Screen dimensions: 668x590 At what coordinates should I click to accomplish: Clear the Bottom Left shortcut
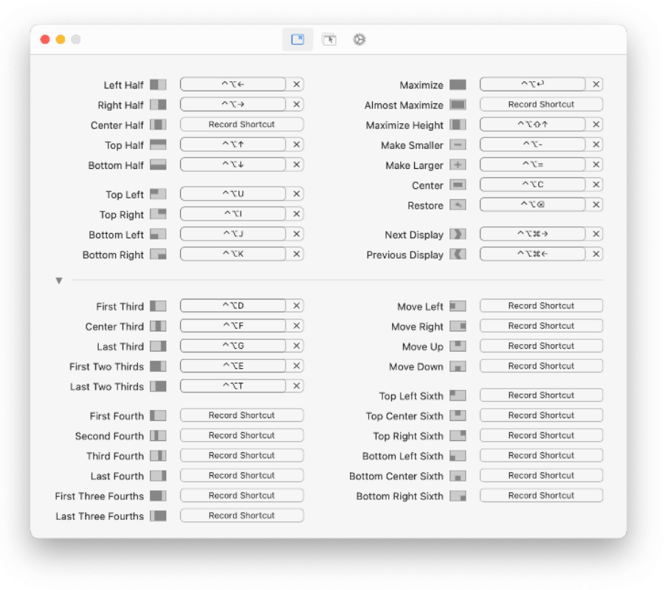[297, 234]
